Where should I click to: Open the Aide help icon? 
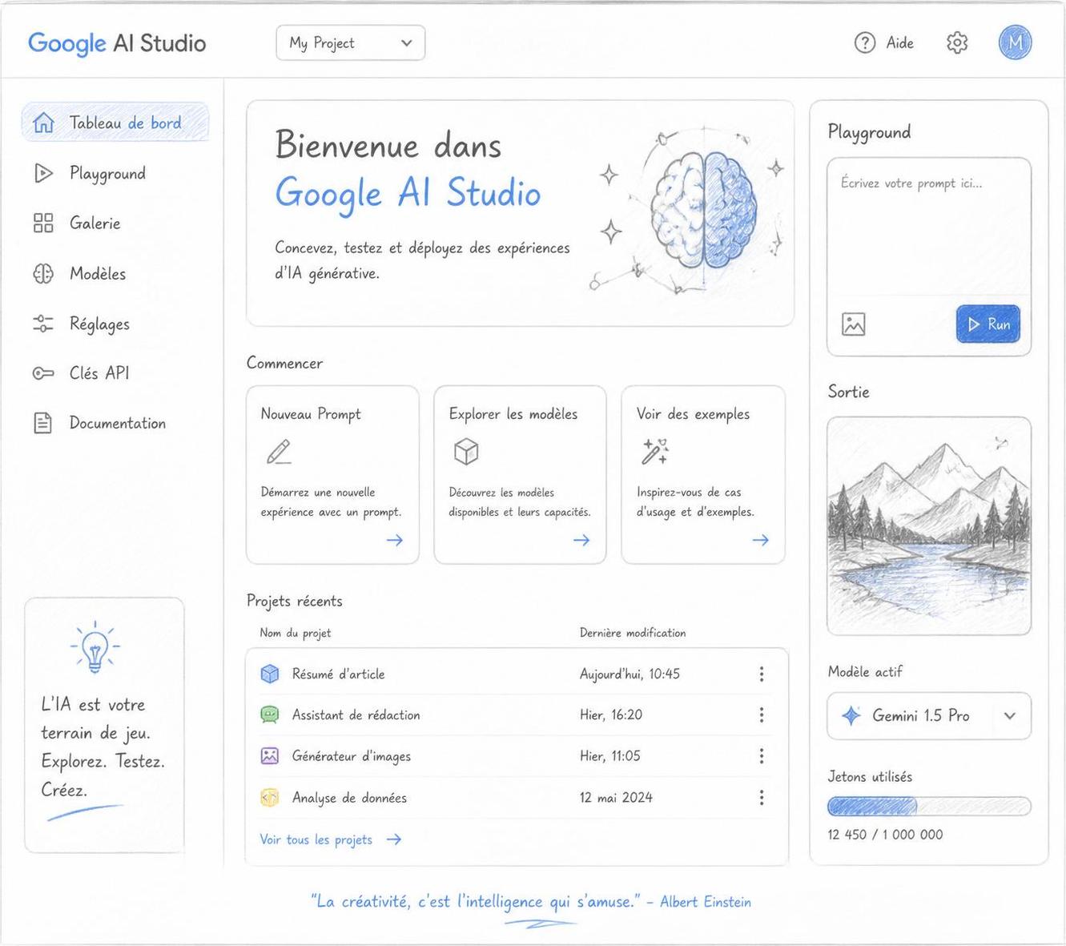865,42
